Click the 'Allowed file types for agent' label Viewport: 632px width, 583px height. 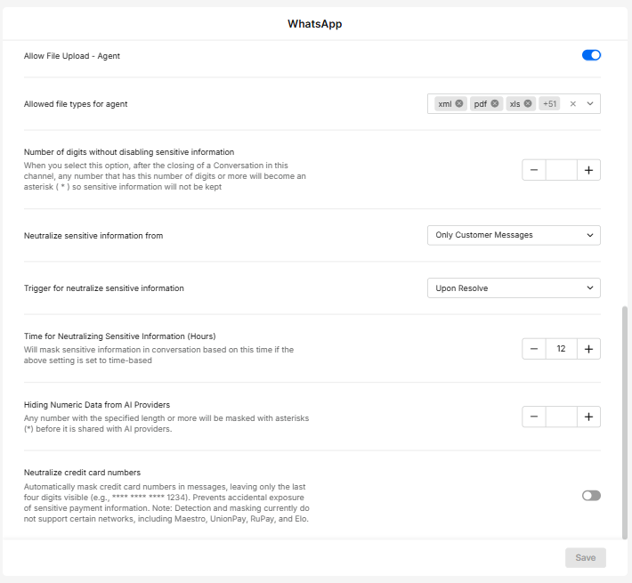tap(76, 104)
